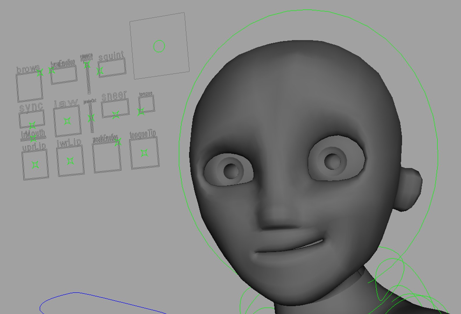This screenshot has width=461, height=314.
Task: Select the lwrLip control handle
Action: pyautogui.click(x=70, y=161)
